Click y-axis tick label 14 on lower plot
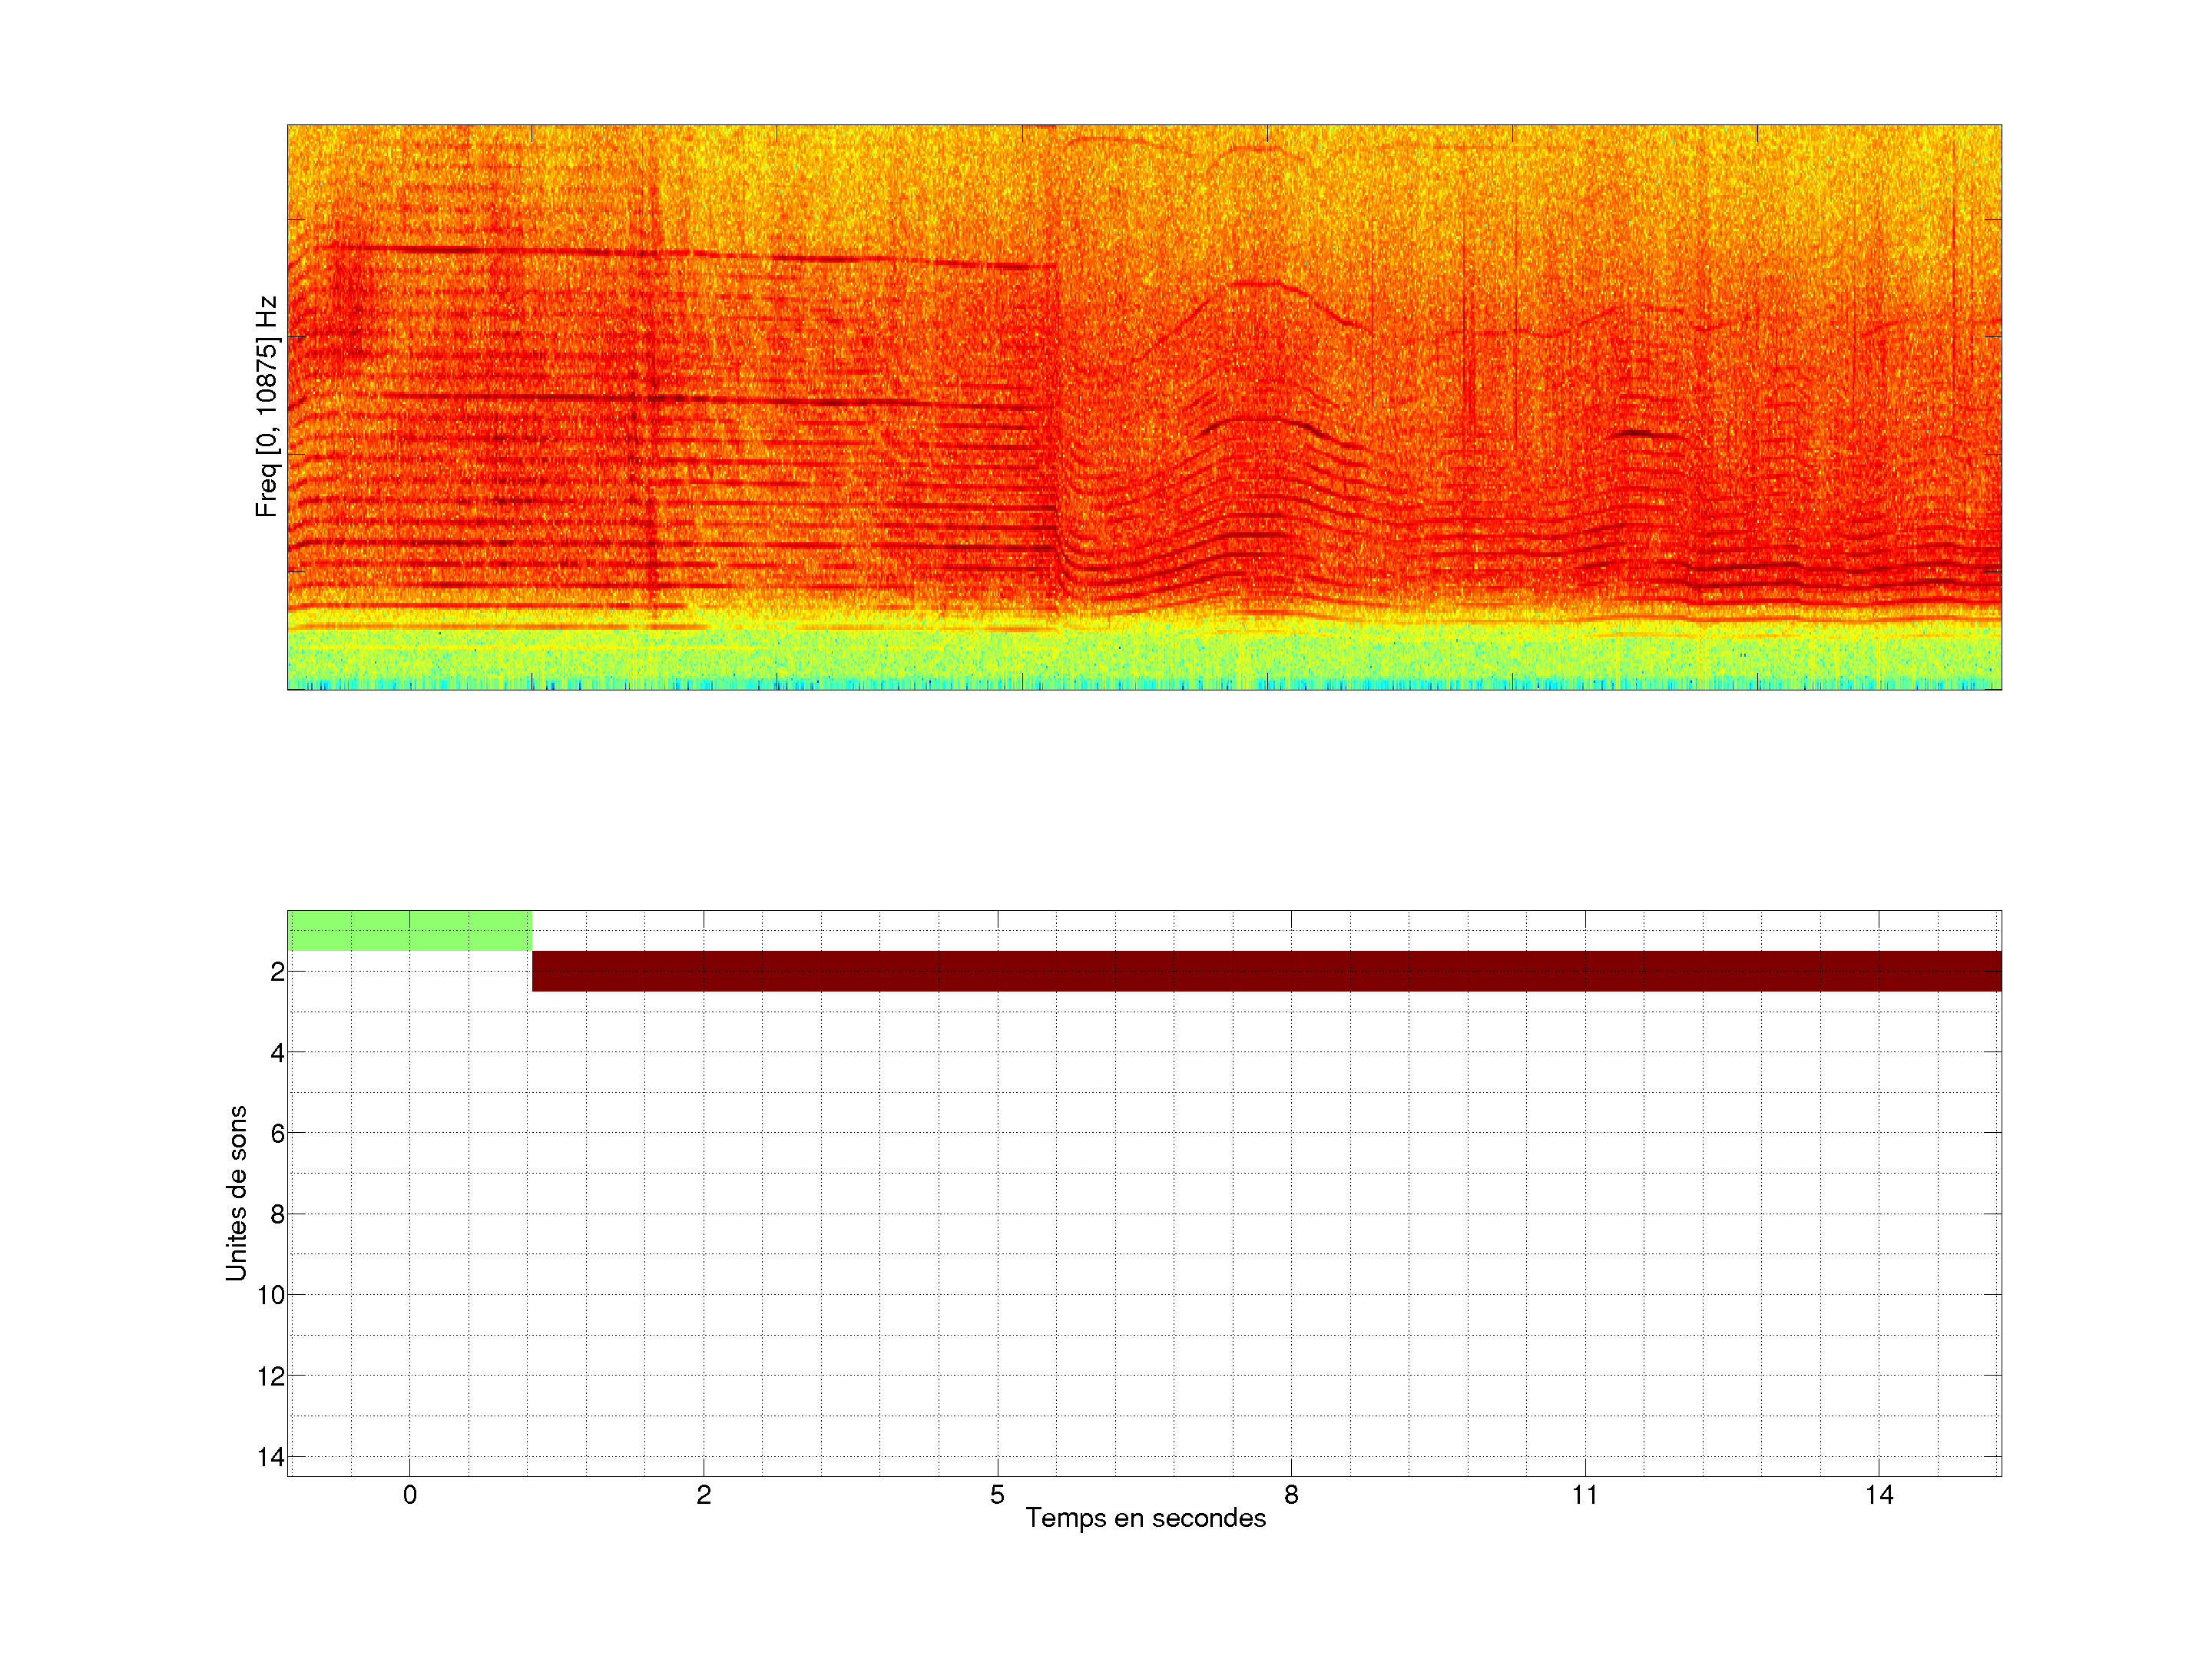Screen dimensions: 2212x1659 tap(271, 1457)
